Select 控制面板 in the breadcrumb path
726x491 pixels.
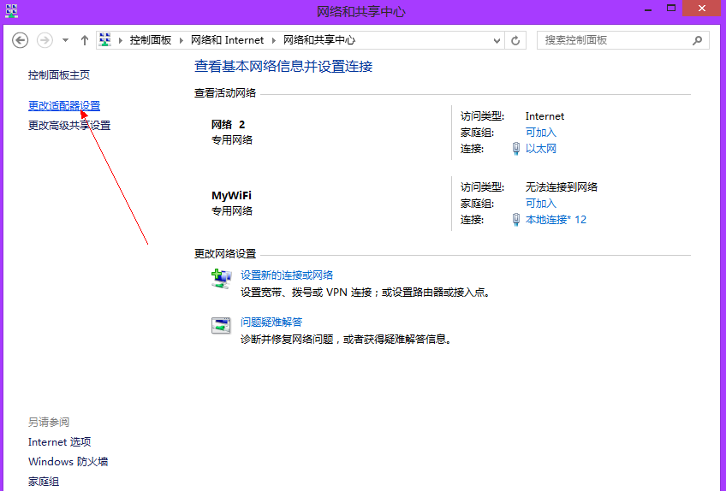tap(151, 40)
